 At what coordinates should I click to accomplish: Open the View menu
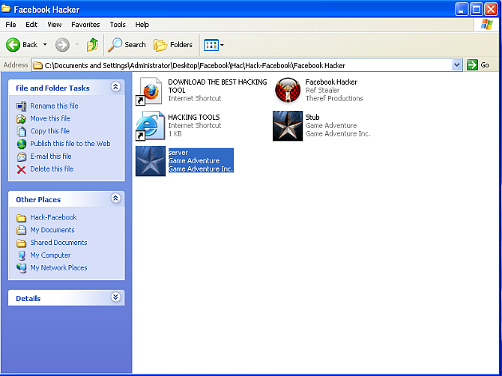tap(55, 25)
